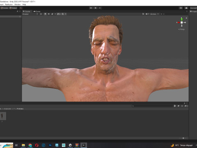Click the favorite star icon in Project panel

tap(182, 106)
